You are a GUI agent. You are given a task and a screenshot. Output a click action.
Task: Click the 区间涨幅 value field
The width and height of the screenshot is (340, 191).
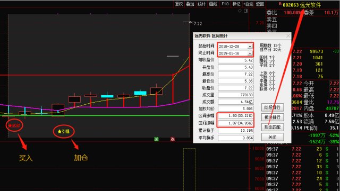click(236, 115)
